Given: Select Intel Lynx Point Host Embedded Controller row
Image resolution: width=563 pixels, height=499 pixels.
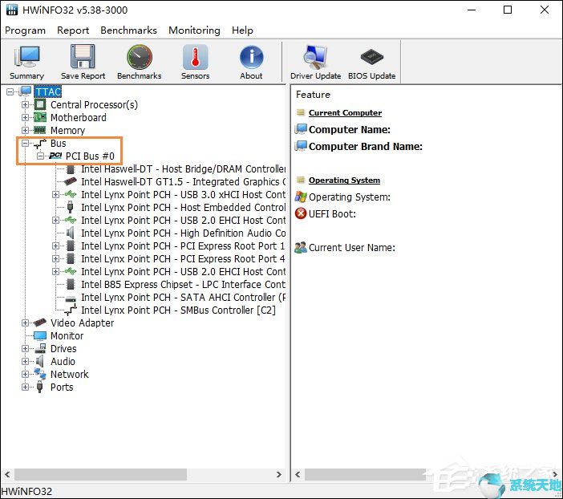Looking at the screenshot, I should (183, 207).
